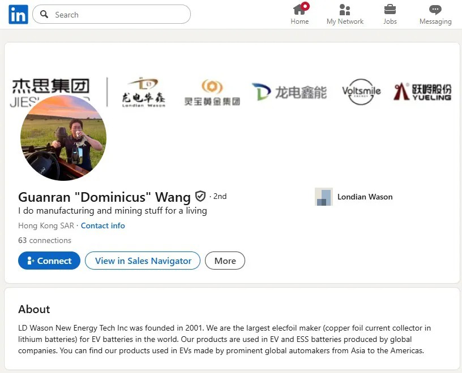Go to My Network icon
462x373 pixels.
click(x=345, y=10)
